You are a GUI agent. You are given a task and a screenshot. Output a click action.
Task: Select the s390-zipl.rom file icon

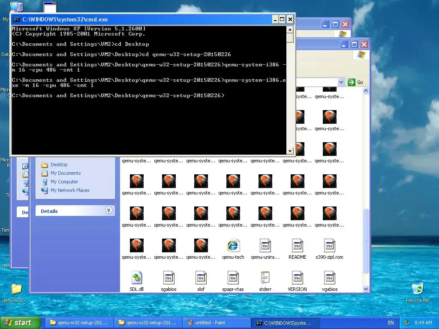click(x=329, y=245)
